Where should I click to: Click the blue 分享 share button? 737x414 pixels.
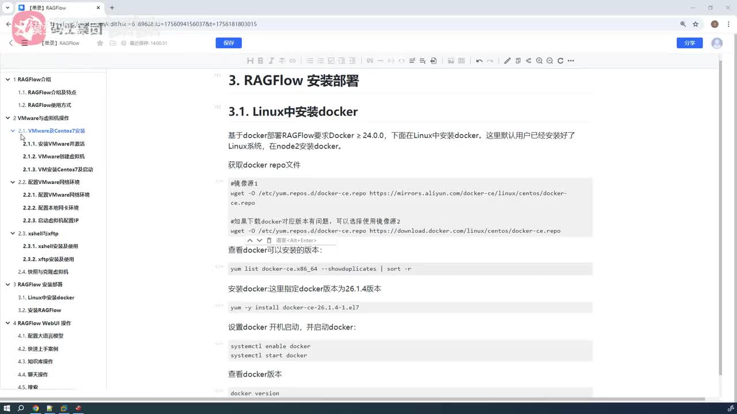tap(689, 43)
